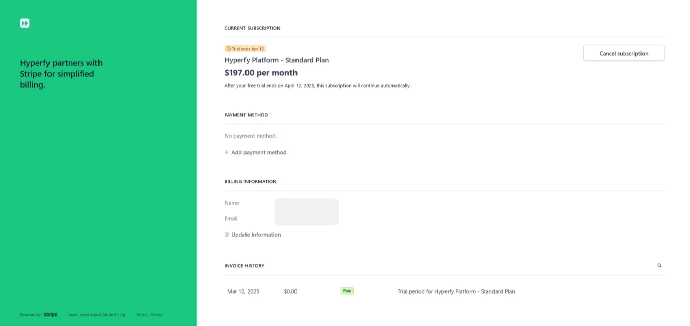
Task: Click the 'Trial ends Apr 12' badge
Action: 245,49
